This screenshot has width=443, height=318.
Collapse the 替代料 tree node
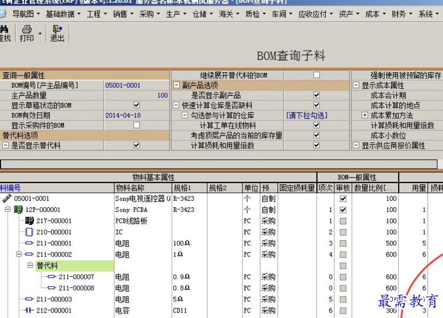[x=30, y=266]
